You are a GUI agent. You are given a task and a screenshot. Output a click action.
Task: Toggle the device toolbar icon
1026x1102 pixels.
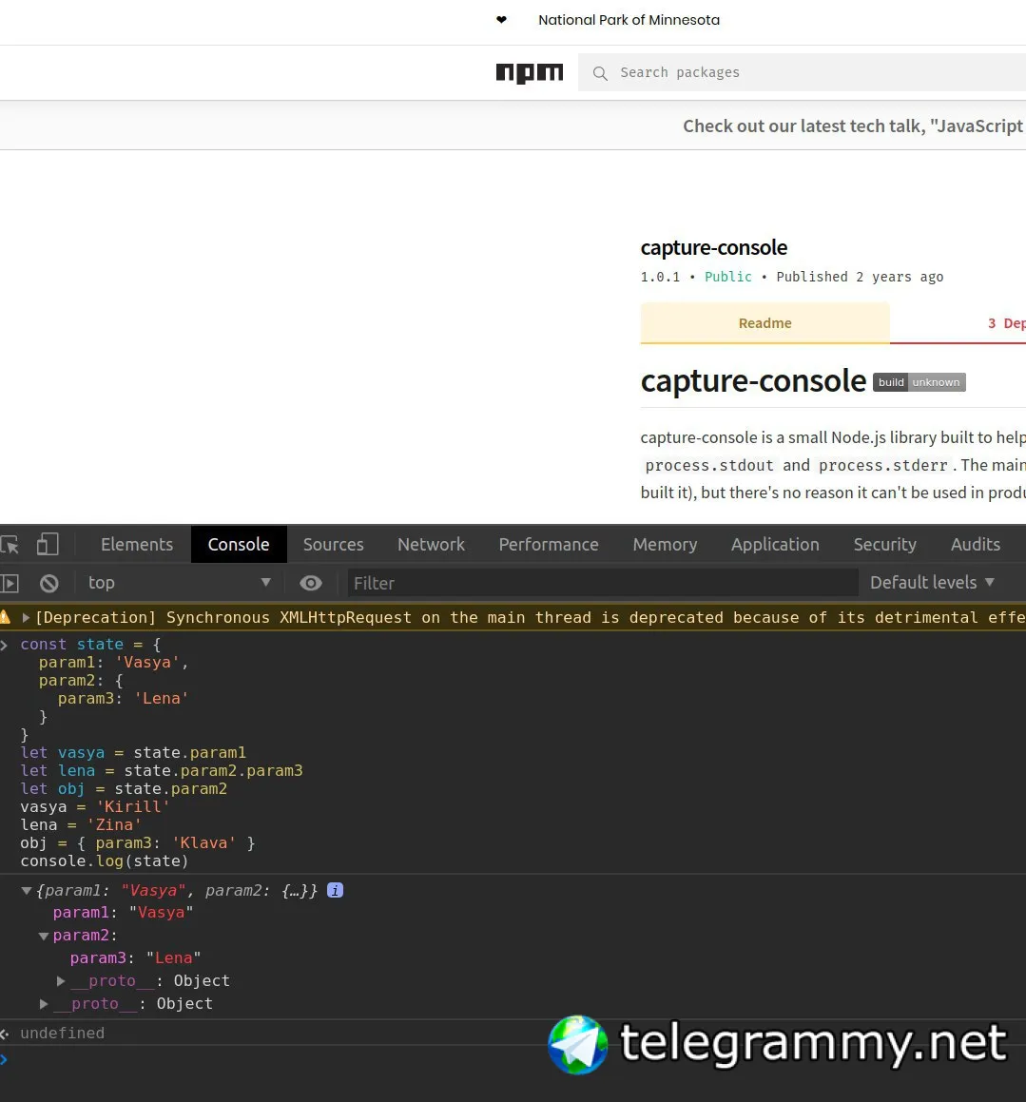[48, 545]
